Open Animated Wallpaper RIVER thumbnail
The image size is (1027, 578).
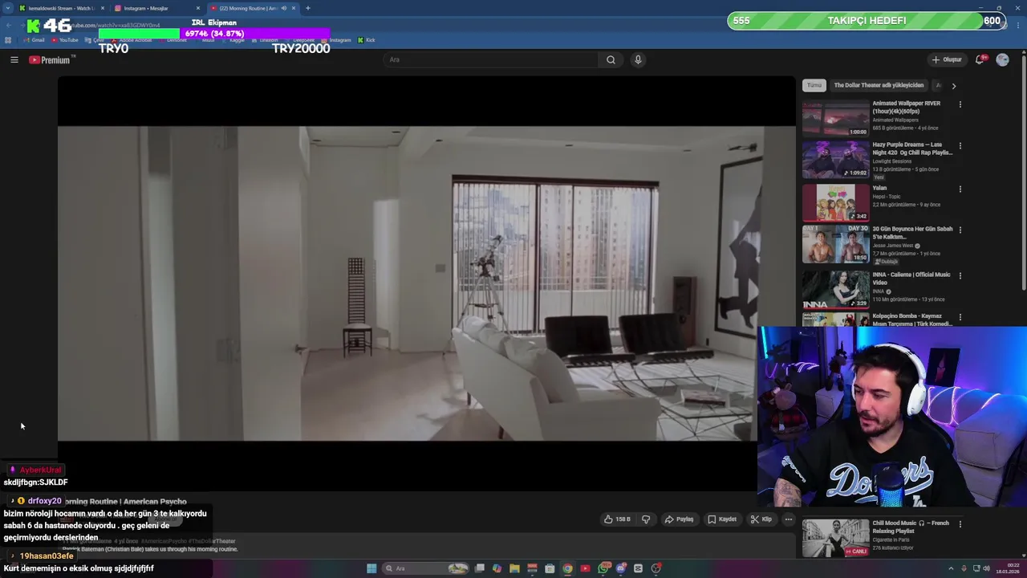click(835, 118)
